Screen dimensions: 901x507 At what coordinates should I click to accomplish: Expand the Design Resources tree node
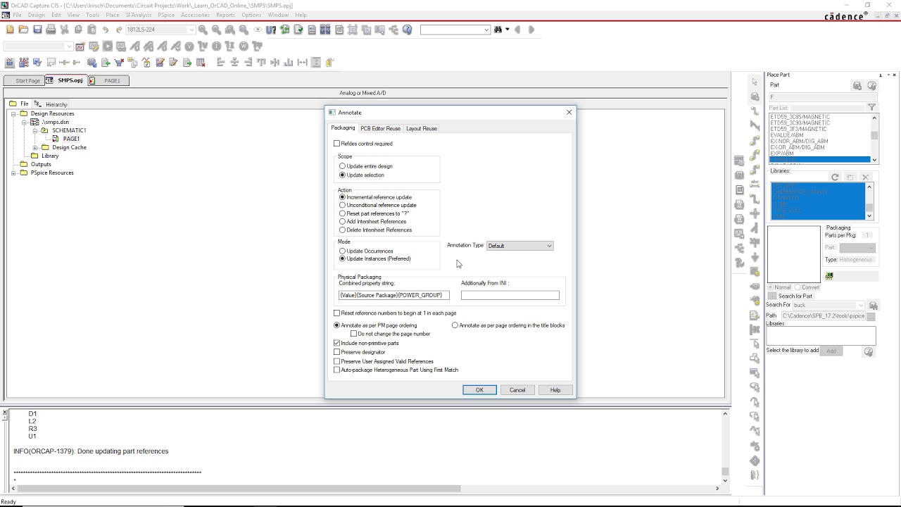point(14,113)
